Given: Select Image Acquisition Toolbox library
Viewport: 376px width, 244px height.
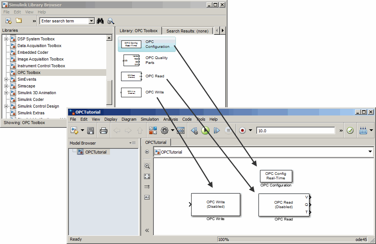Looking at the screenshot, I should pyautogui.click(x=40, y=59).
